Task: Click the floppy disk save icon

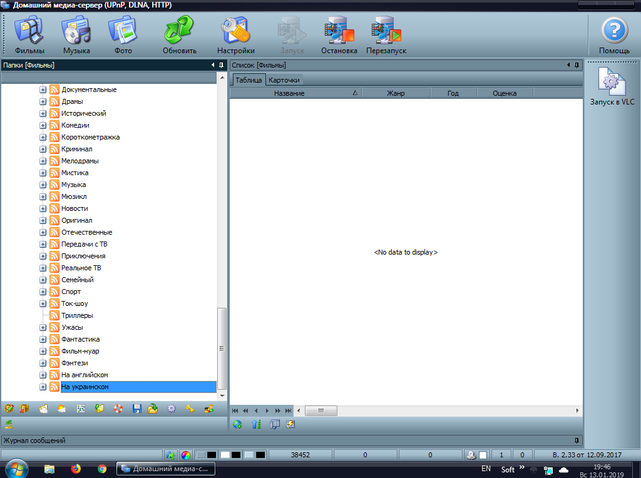Action: point(137,409)
